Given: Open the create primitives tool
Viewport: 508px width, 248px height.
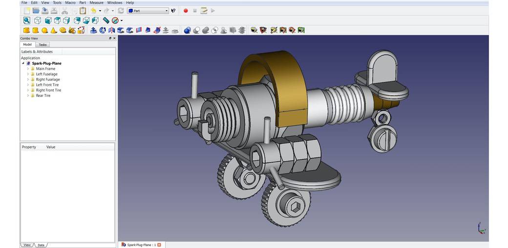Looking at the screenshot, I should [x=72, y=30].
